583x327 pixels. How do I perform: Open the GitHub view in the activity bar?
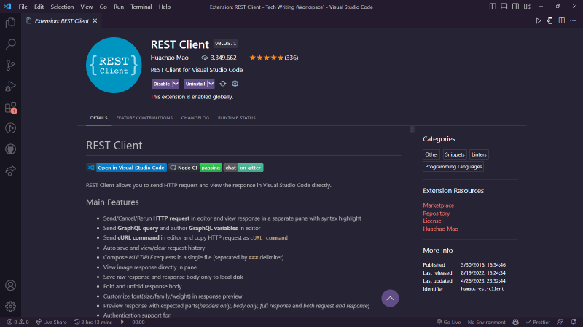pyautogui.click(x=10, y=149)
